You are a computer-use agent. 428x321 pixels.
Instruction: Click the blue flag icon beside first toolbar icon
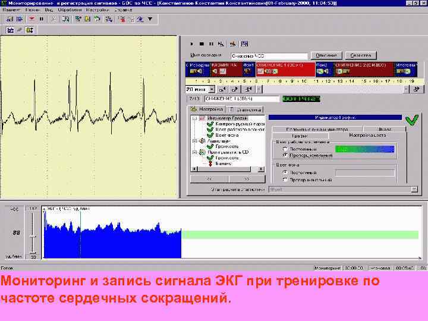tap(20, 19)
